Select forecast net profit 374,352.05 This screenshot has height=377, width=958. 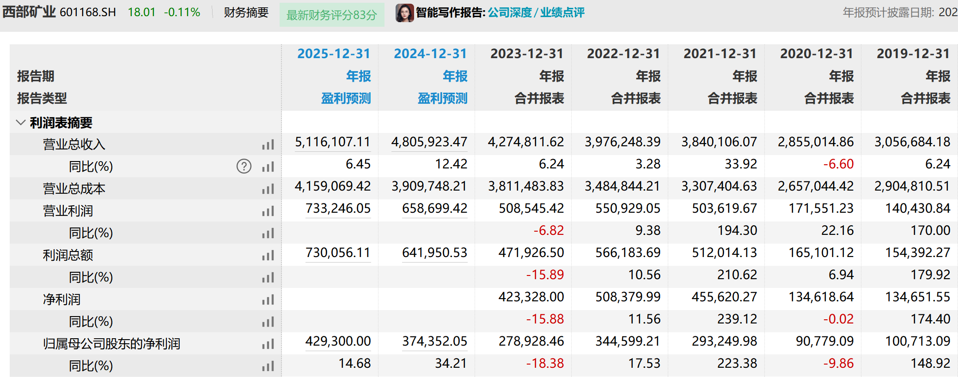click(x=435, y=341)
